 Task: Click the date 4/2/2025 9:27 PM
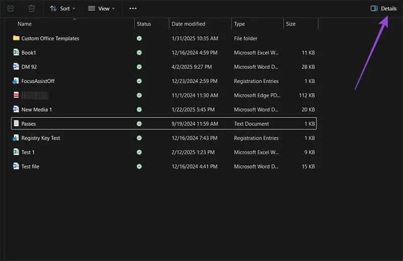pyautogui.click(x=192, y=67)
